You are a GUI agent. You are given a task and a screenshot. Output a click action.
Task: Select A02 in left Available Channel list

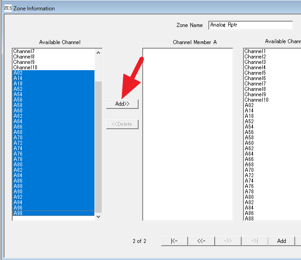point(18,73)
